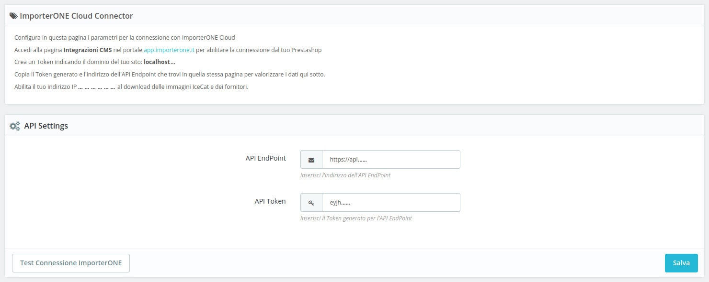Click inside the API EndPoint input box
Screen dimensions: 709x282
coord(391,159)
